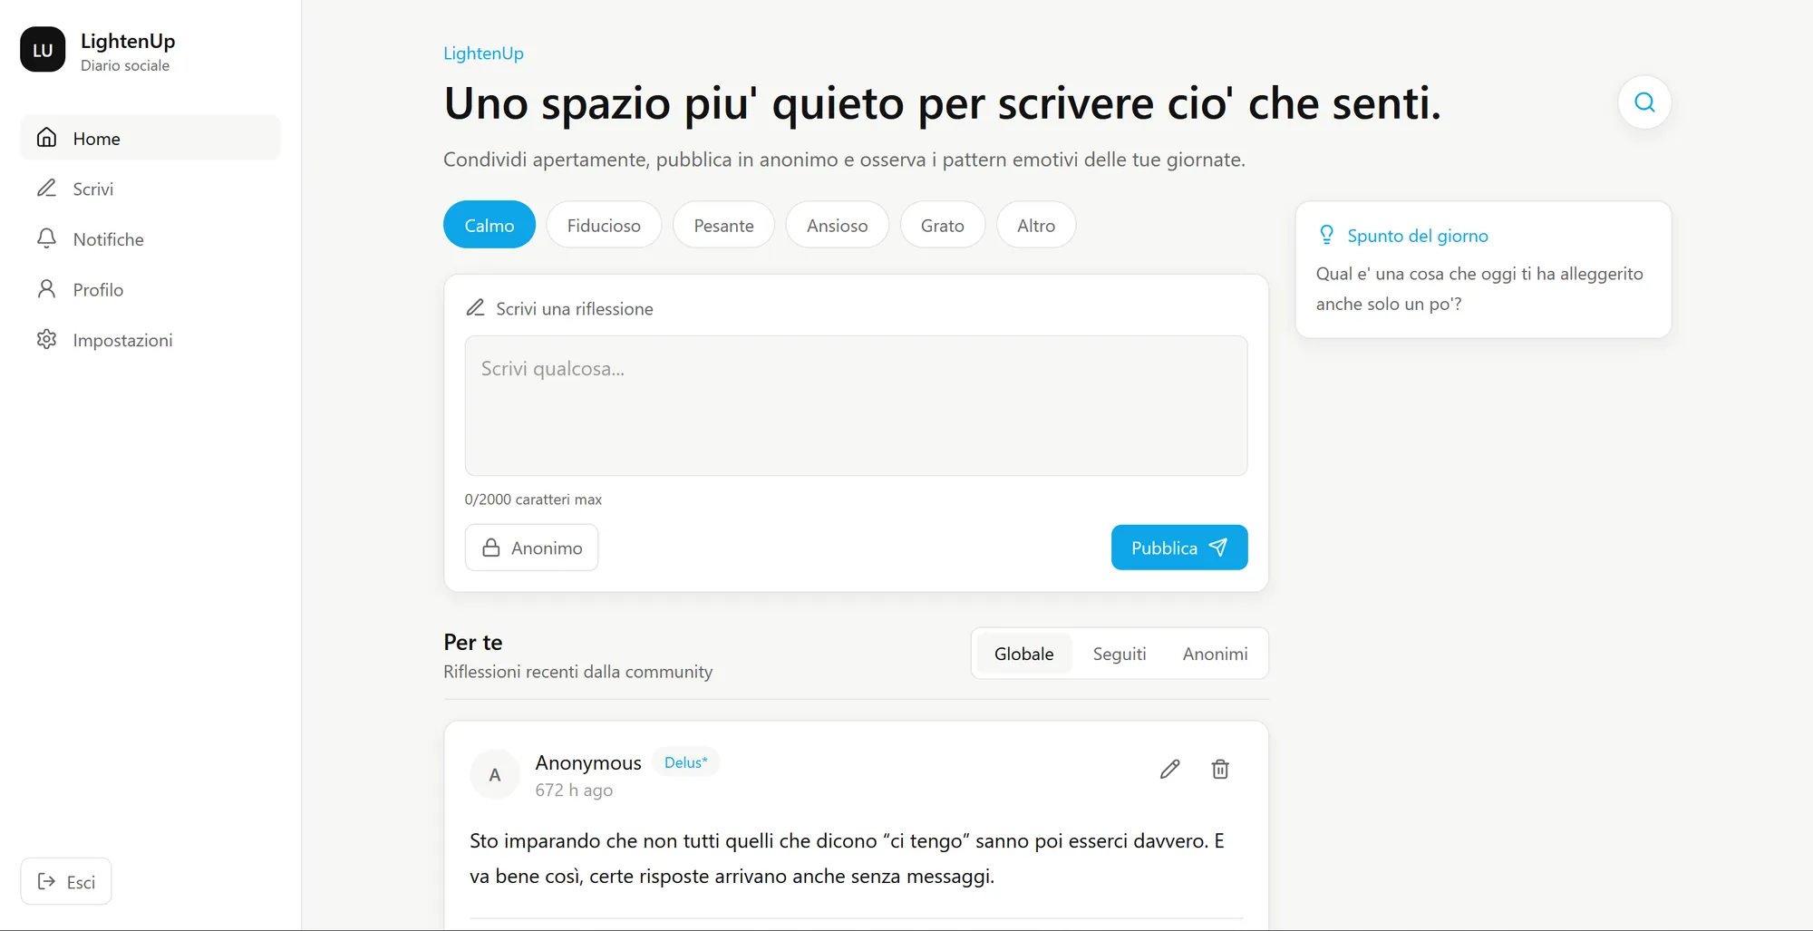1813x931 pixels.
Task: Open Profilo in sidebar
Action: click(x=150, y=289)
